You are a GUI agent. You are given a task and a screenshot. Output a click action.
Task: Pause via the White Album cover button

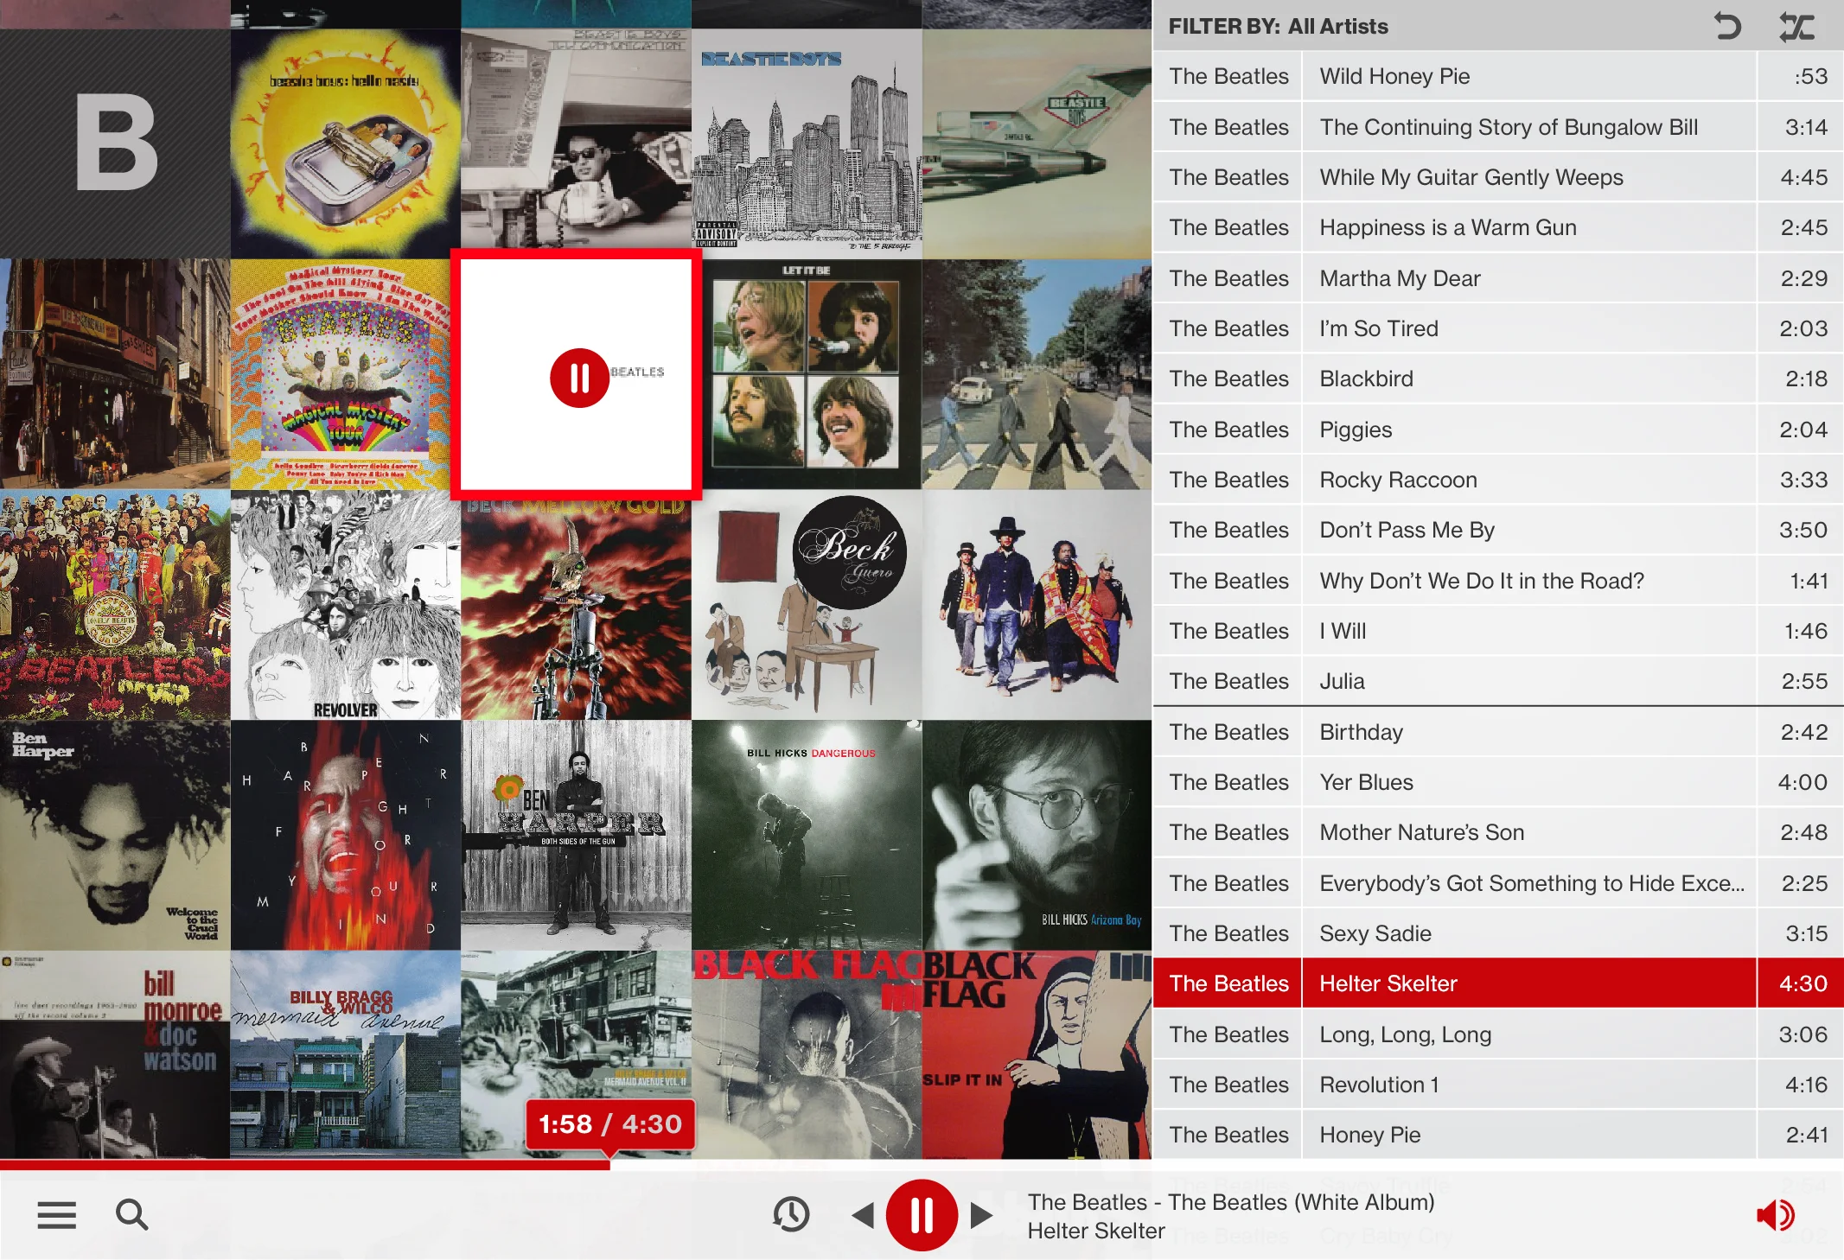[579, 378]
